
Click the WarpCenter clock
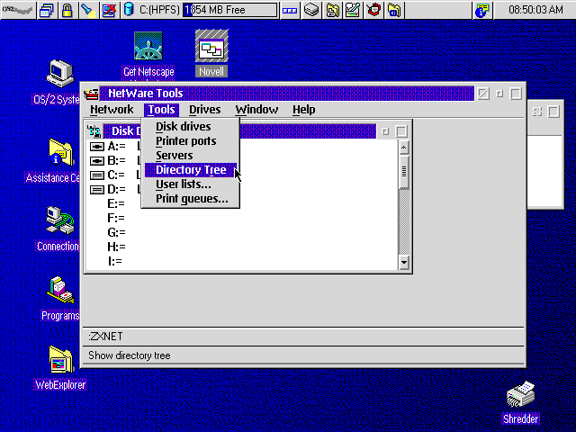click(535, 10)
